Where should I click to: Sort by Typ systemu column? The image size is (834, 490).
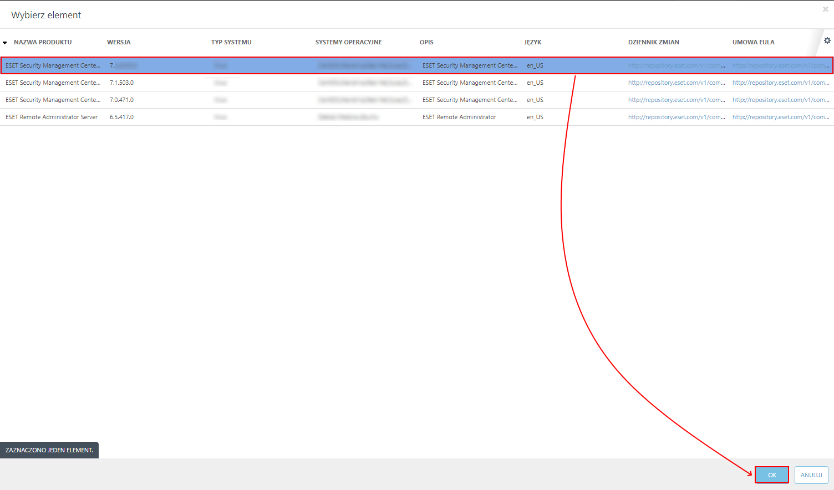[x=231, y=42]
